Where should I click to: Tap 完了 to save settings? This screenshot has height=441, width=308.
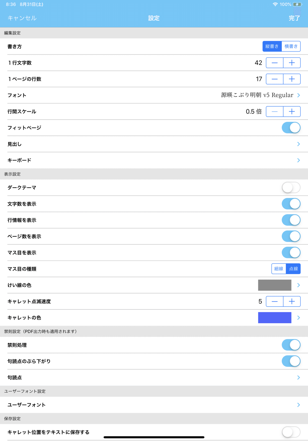pos(294,18)
